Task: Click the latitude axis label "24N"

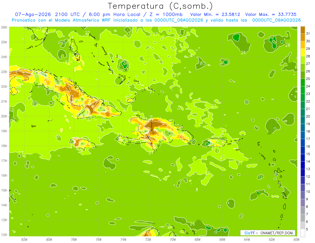Action: 4,57
